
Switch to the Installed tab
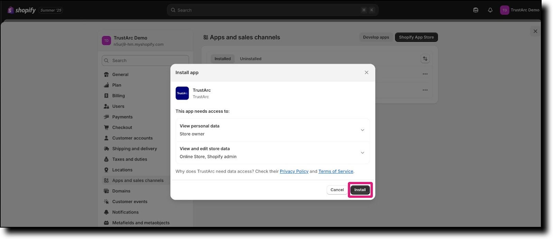point(223,59)
